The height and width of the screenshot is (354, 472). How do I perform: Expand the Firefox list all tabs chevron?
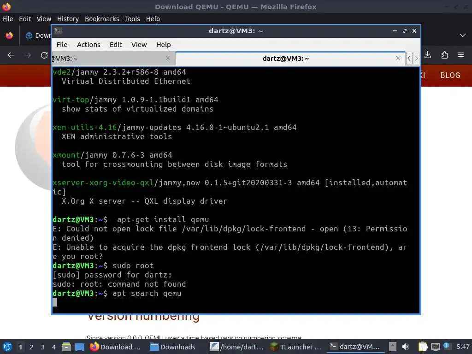(x=463, y=35)
